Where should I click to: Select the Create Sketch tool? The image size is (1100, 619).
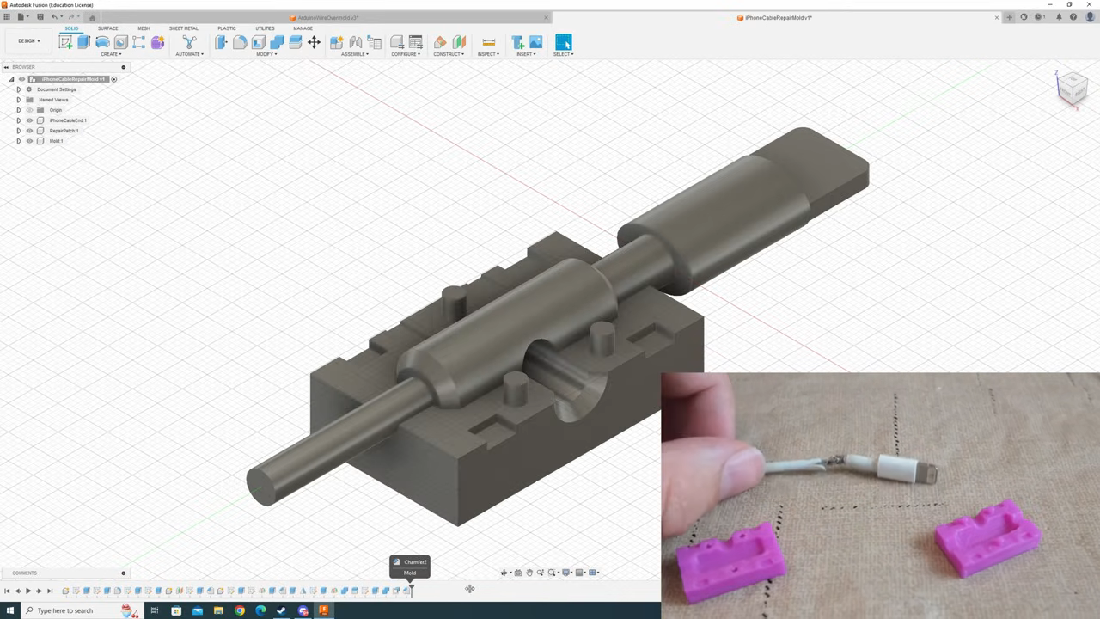point(65,42)
